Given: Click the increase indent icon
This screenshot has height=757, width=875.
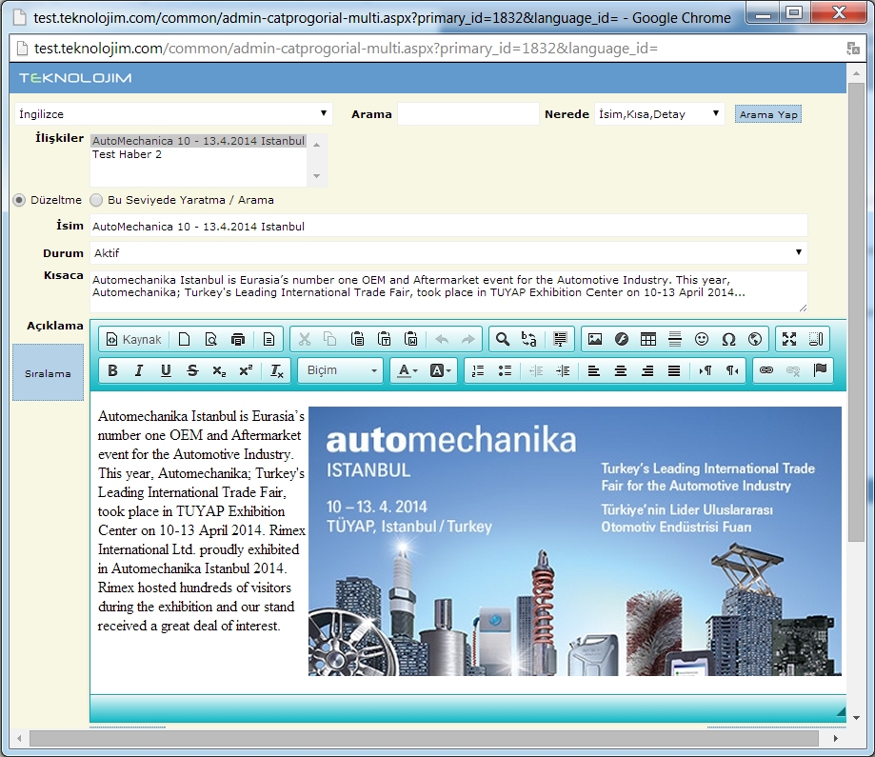Looking at the screenshot, I should pos(563,370).
